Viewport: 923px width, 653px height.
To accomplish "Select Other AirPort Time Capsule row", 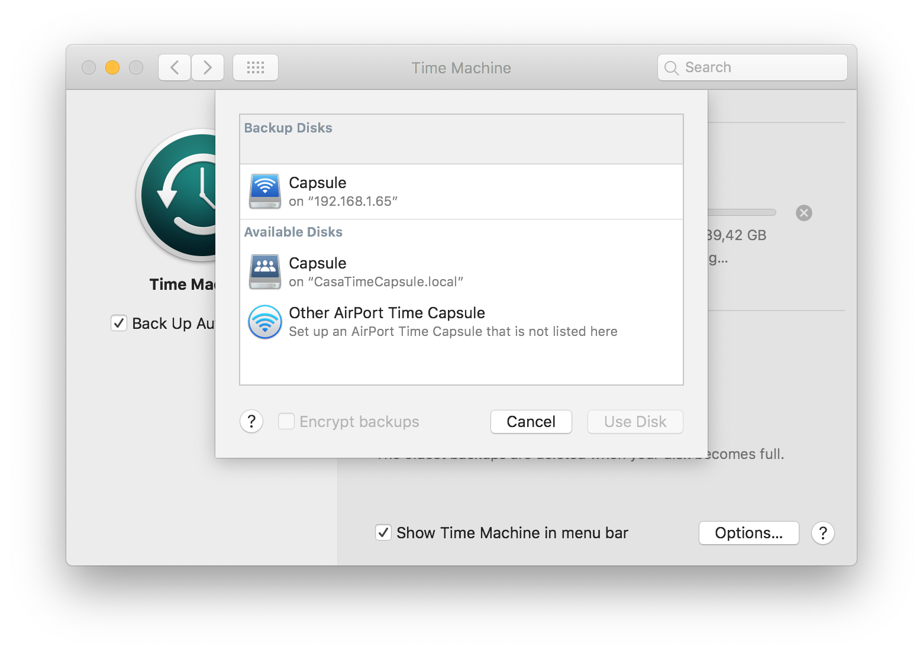I will click(x=461, y=322).
